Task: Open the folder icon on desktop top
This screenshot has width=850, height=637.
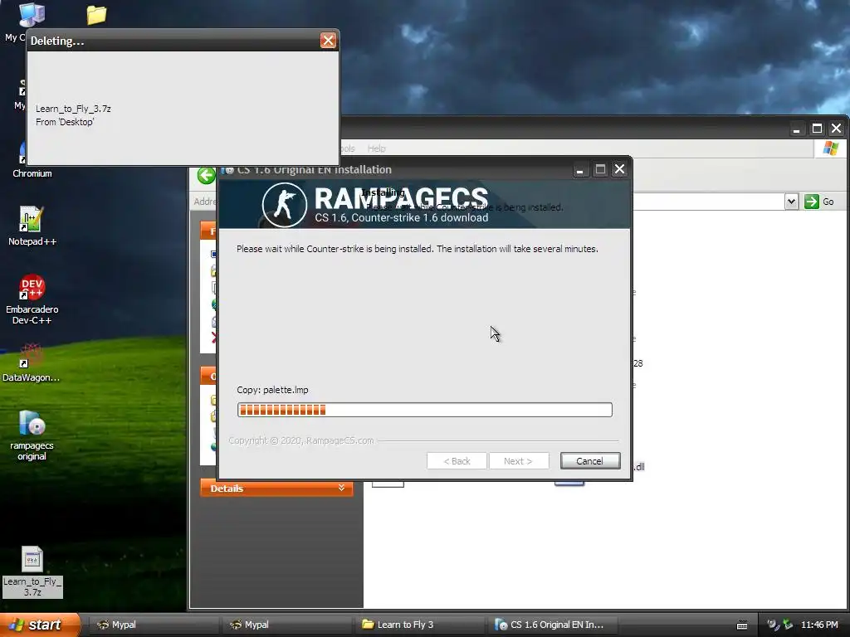Action: click(96, 15)
